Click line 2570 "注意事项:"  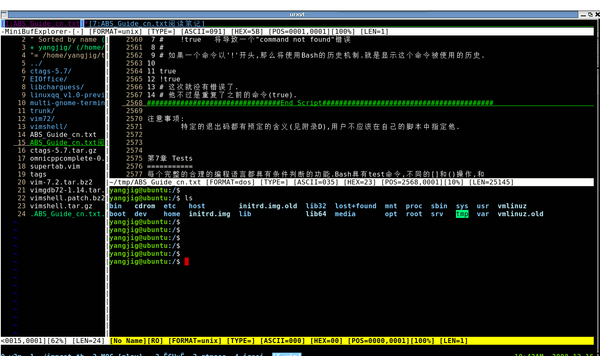tap(166, 119)
